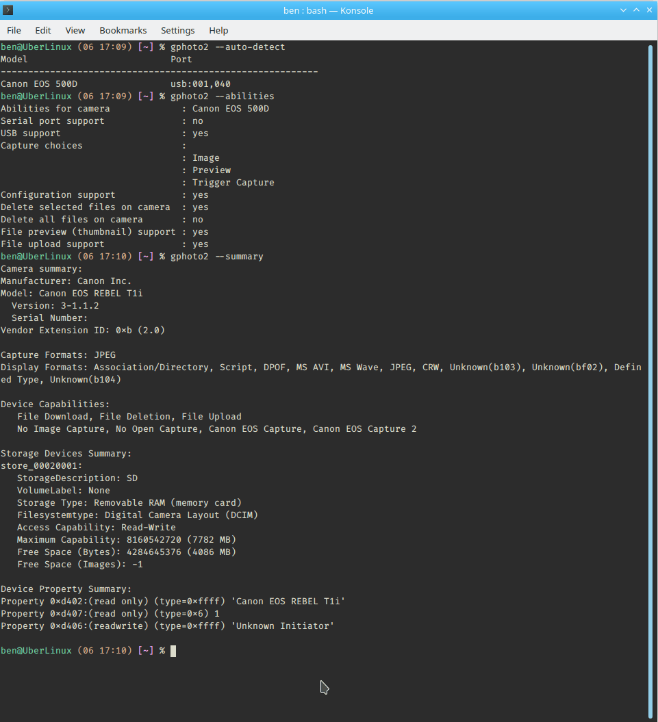
Task: Maximize the Konsole window
Action: point(636,10)
